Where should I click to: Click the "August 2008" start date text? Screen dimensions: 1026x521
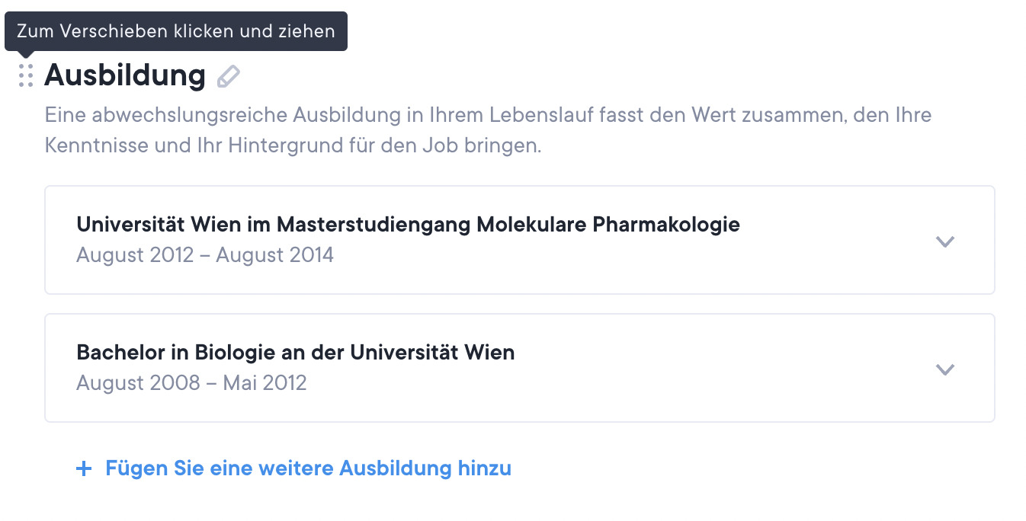[135, 382]
